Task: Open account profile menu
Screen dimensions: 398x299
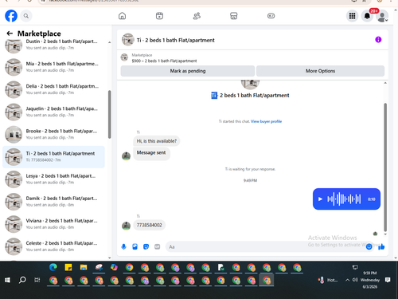Action: (382, 16)
